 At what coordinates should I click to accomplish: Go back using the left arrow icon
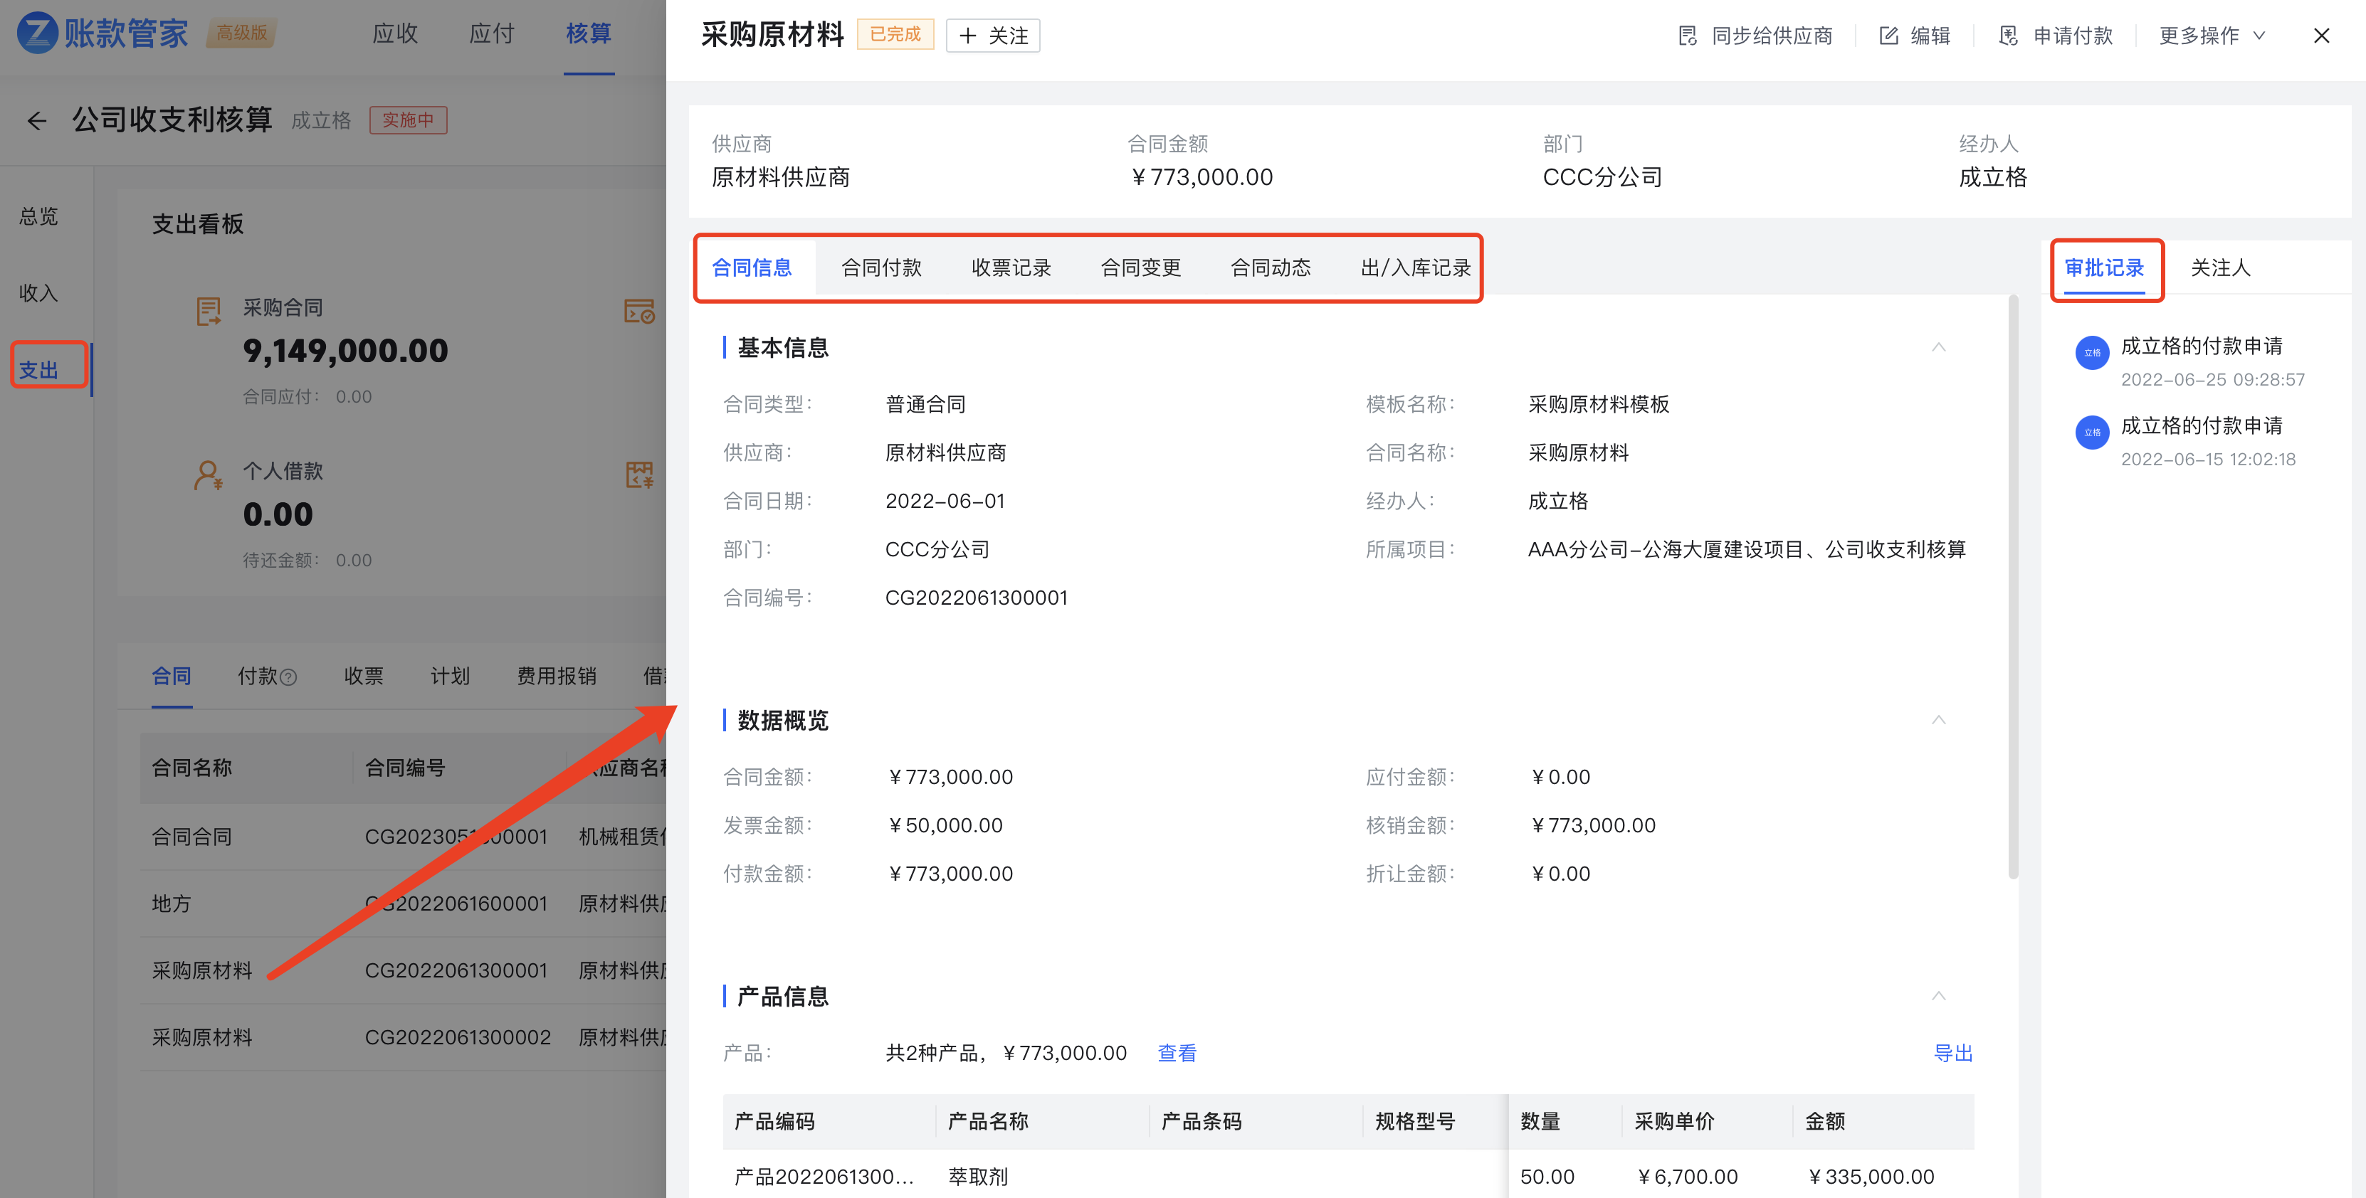tap(37, 120)
